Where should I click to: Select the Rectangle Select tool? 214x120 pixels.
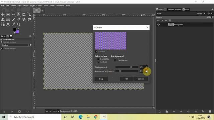pos(8,14)
